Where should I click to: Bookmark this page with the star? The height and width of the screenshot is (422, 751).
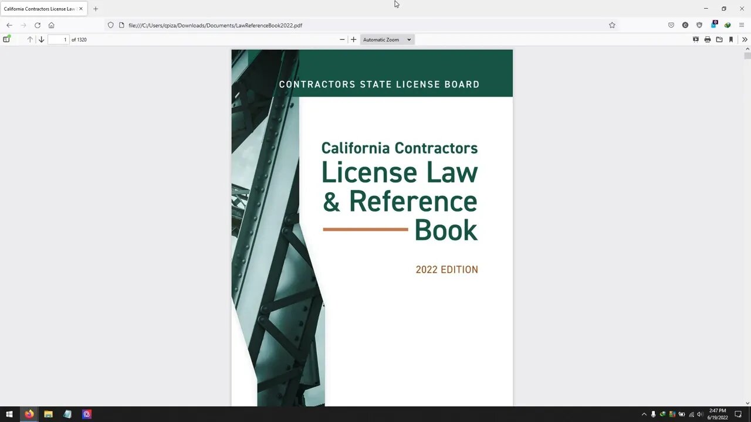pos(612,25)
